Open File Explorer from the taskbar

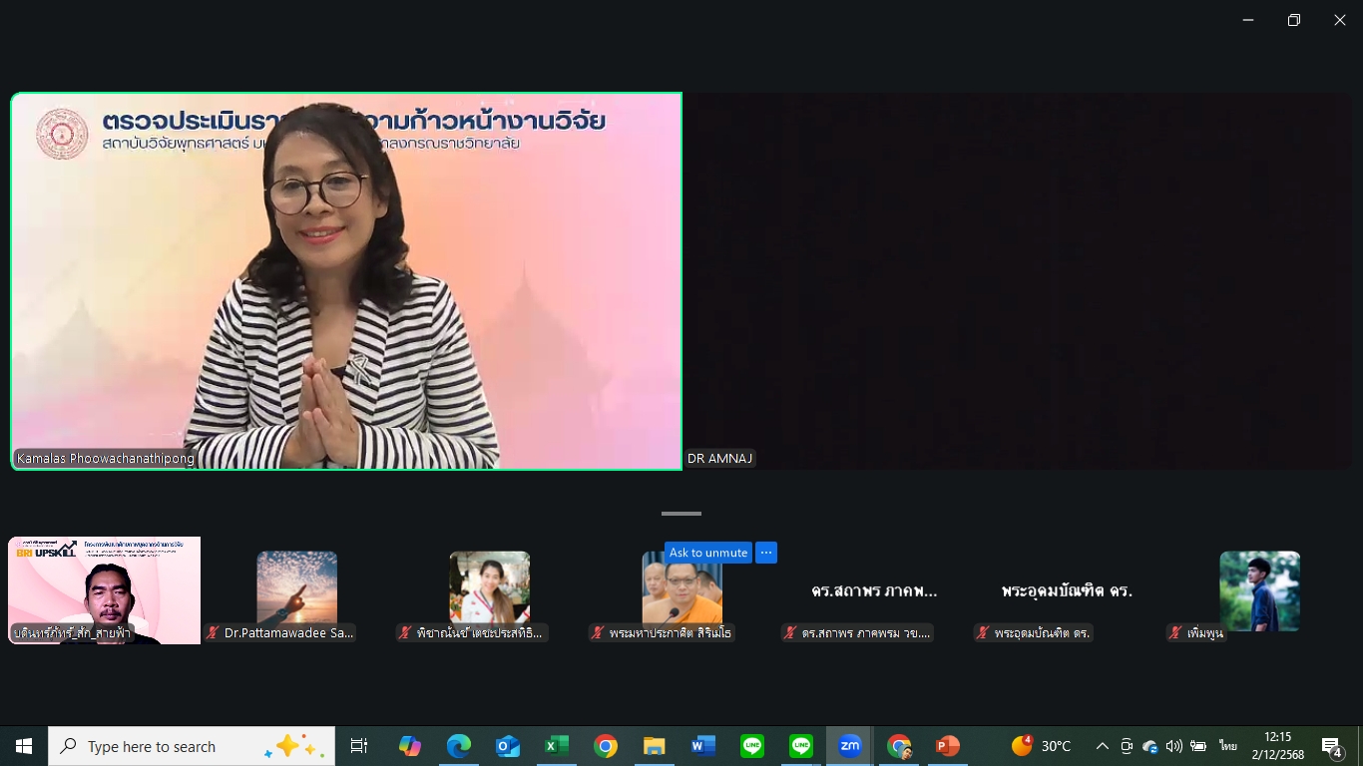pos(654,746)
